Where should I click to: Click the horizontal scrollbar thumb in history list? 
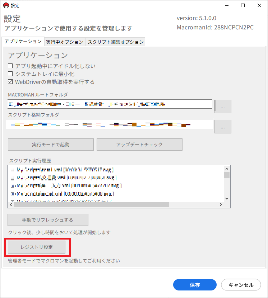click(x=91, y=205)
